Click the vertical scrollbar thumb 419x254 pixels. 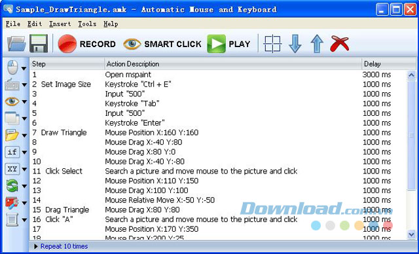pyautogui.click(x=411, y=136)
